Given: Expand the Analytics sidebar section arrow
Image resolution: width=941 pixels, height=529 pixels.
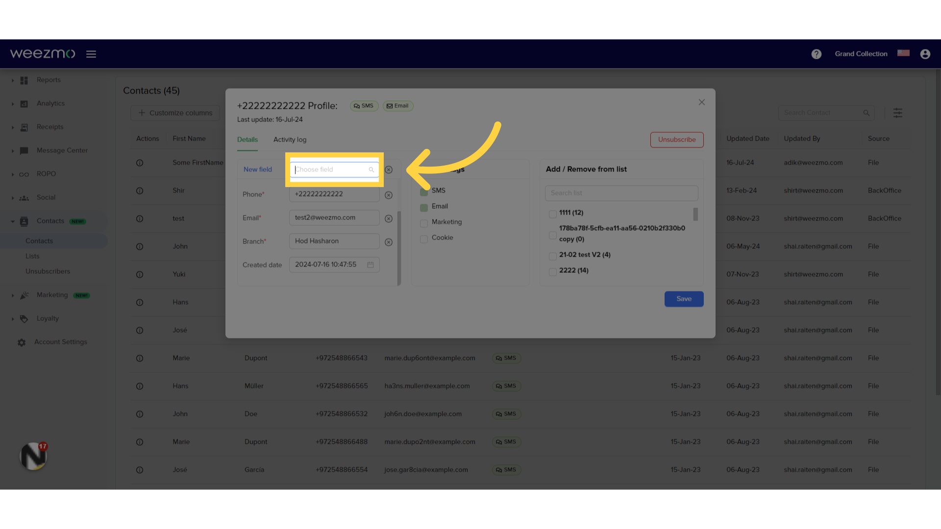Looking at the screenshot, I should tap(13, 104).
